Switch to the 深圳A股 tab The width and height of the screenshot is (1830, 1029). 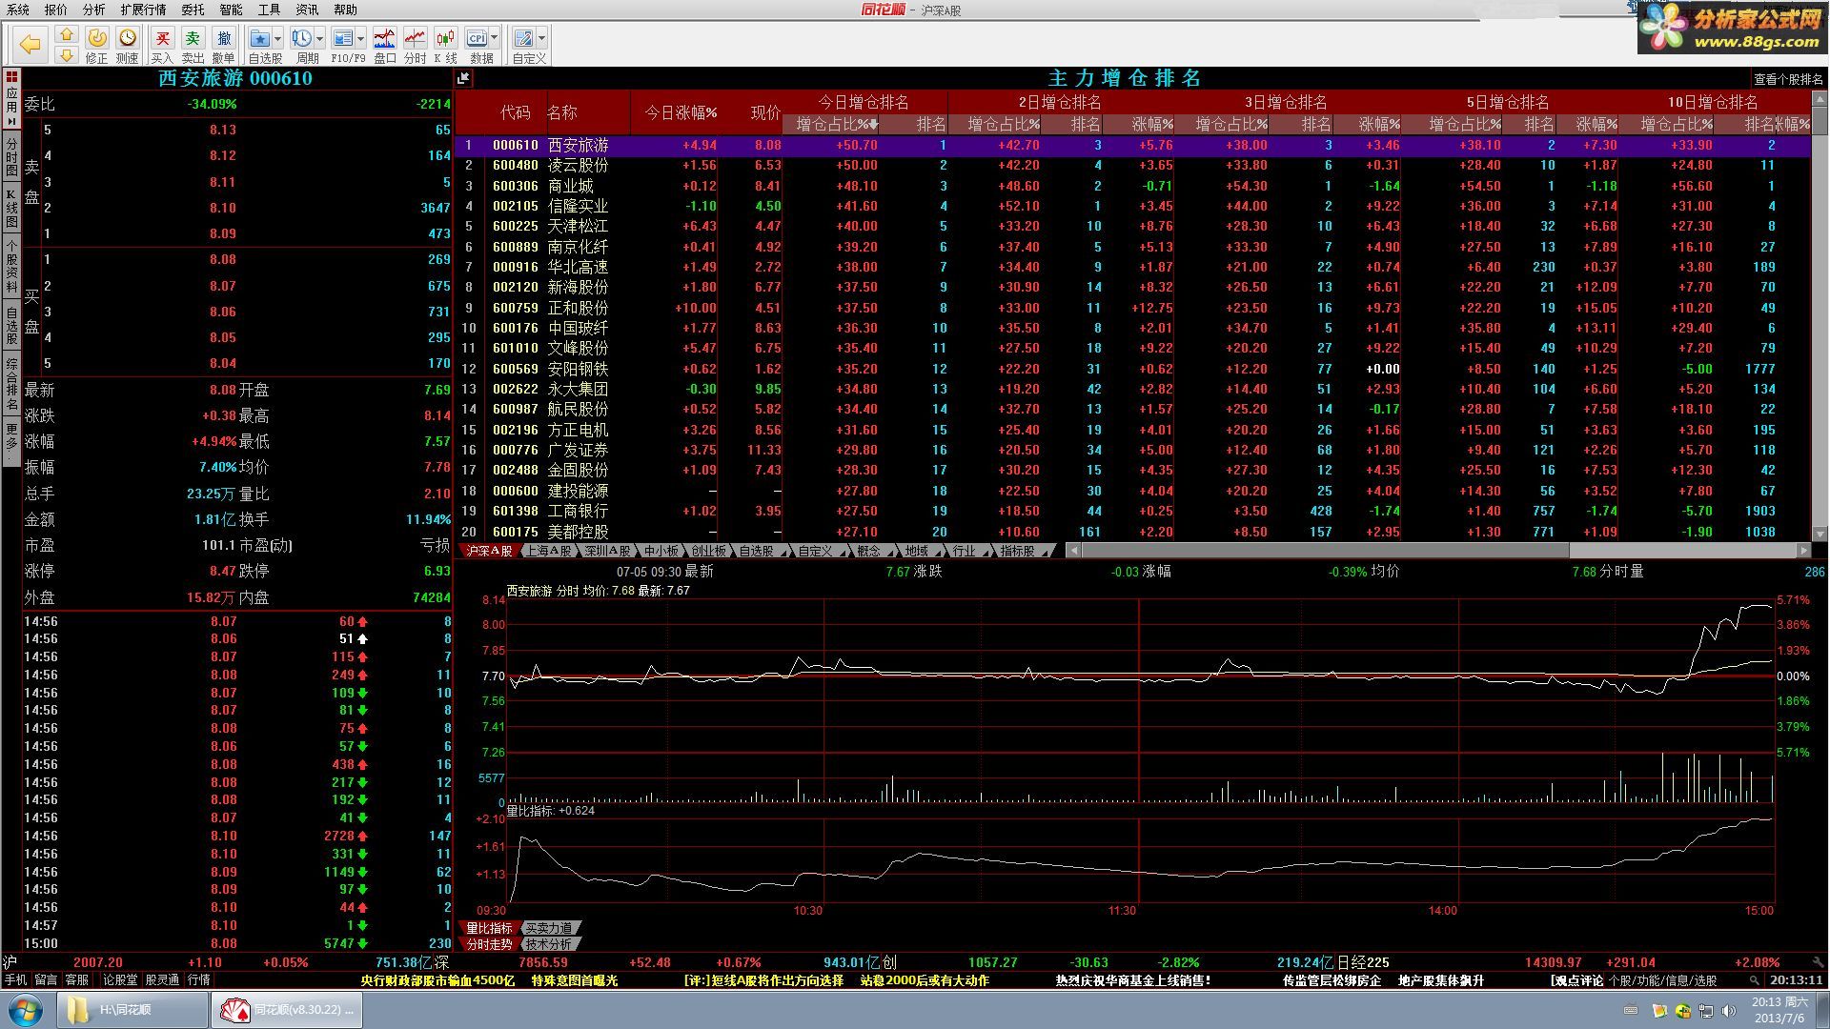[x=607, y=551]
